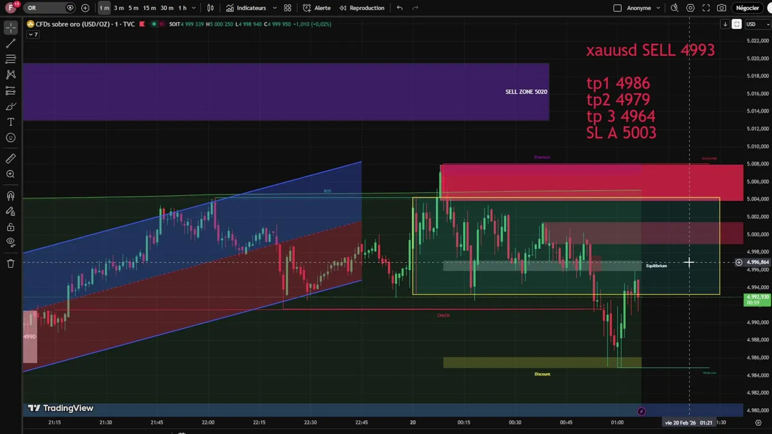Viewport: 772px width, 434px height.
Task: Expand the 7 indicators legend chevron
Action: (33, 34)
